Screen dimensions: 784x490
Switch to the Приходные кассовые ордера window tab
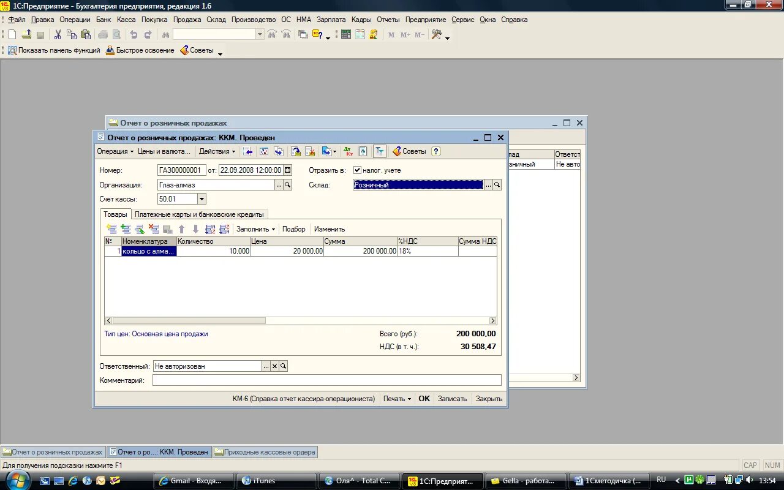coord(265,452)
